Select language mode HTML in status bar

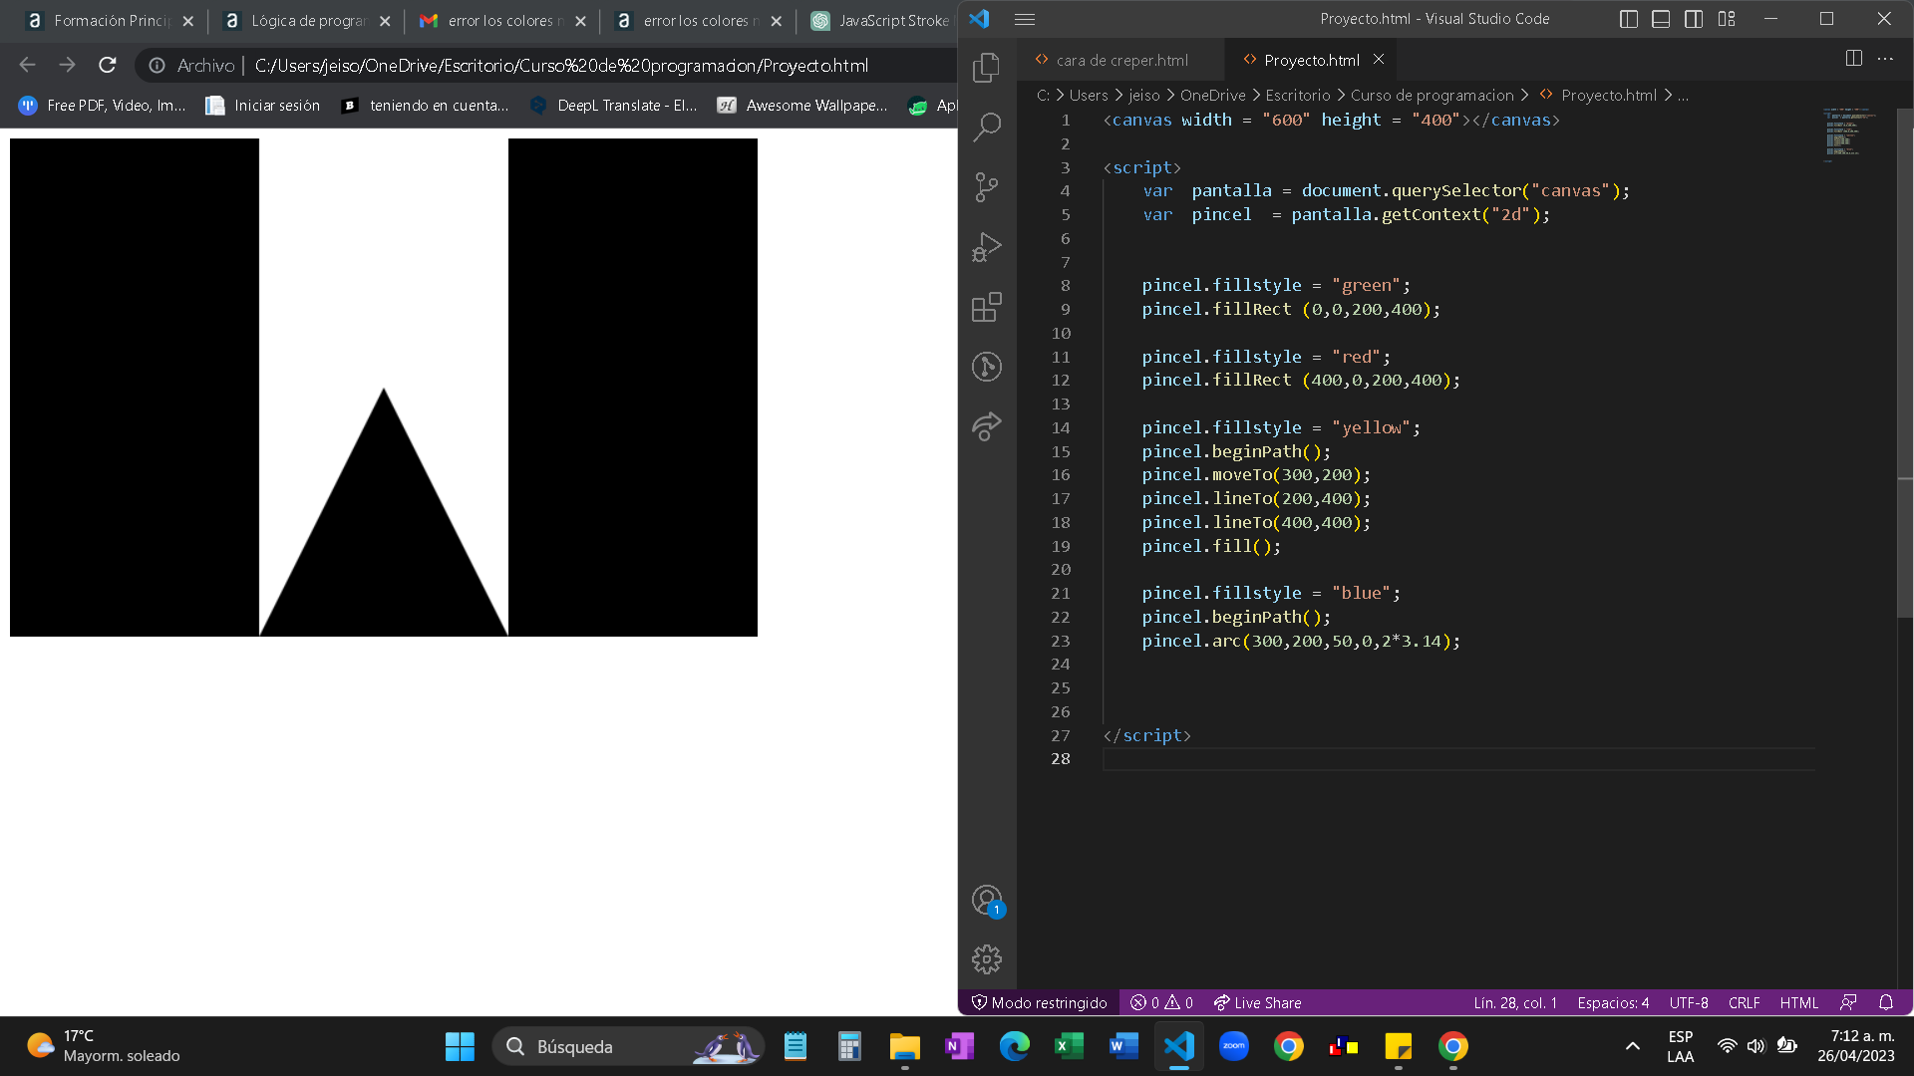pos(1798,1003)
